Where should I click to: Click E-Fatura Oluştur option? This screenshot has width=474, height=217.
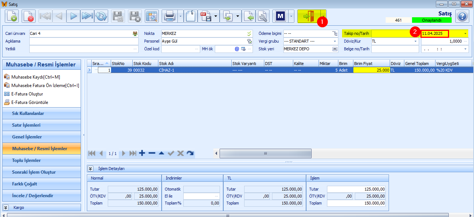tap(27, 94)
